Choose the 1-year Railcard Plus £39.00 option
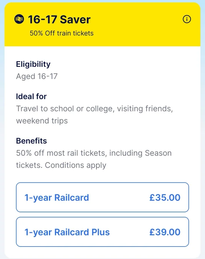205x259 pixels. [102, 232]
